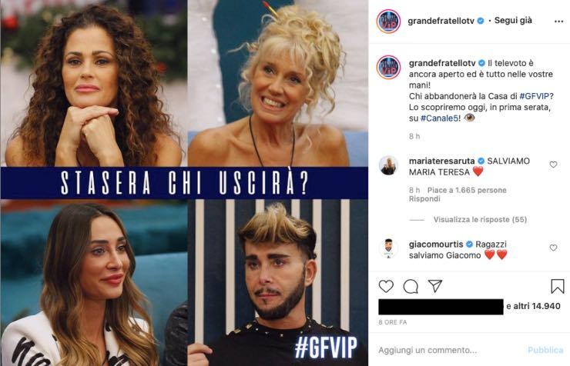Image resolution: width=570 pixels, height=366 pixels.
Task: View likes via e altri 14.940
Action: (x=533, y=306)
